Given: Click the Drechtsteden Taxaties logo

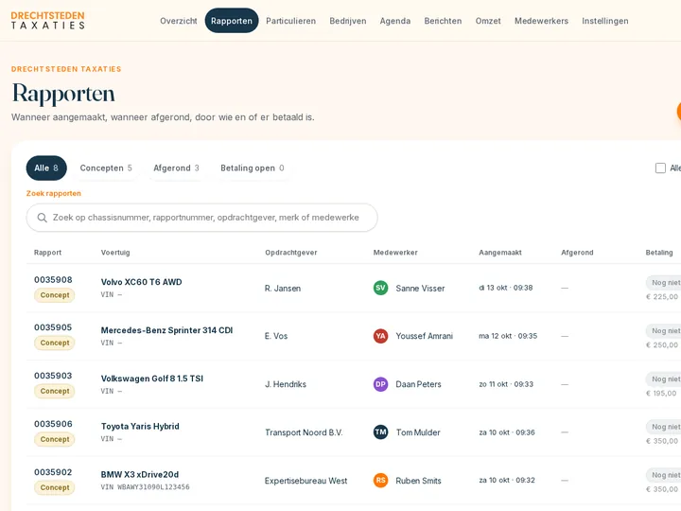Looking at the screenshot, I should pyautogui.click(x=48, y=21).
